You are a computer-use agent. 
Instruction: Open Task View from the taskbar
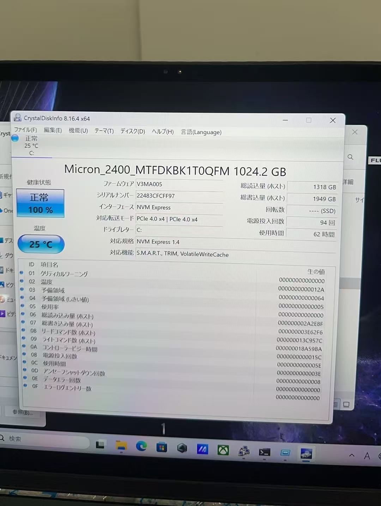pyautogui.click(x=101, y=445)
